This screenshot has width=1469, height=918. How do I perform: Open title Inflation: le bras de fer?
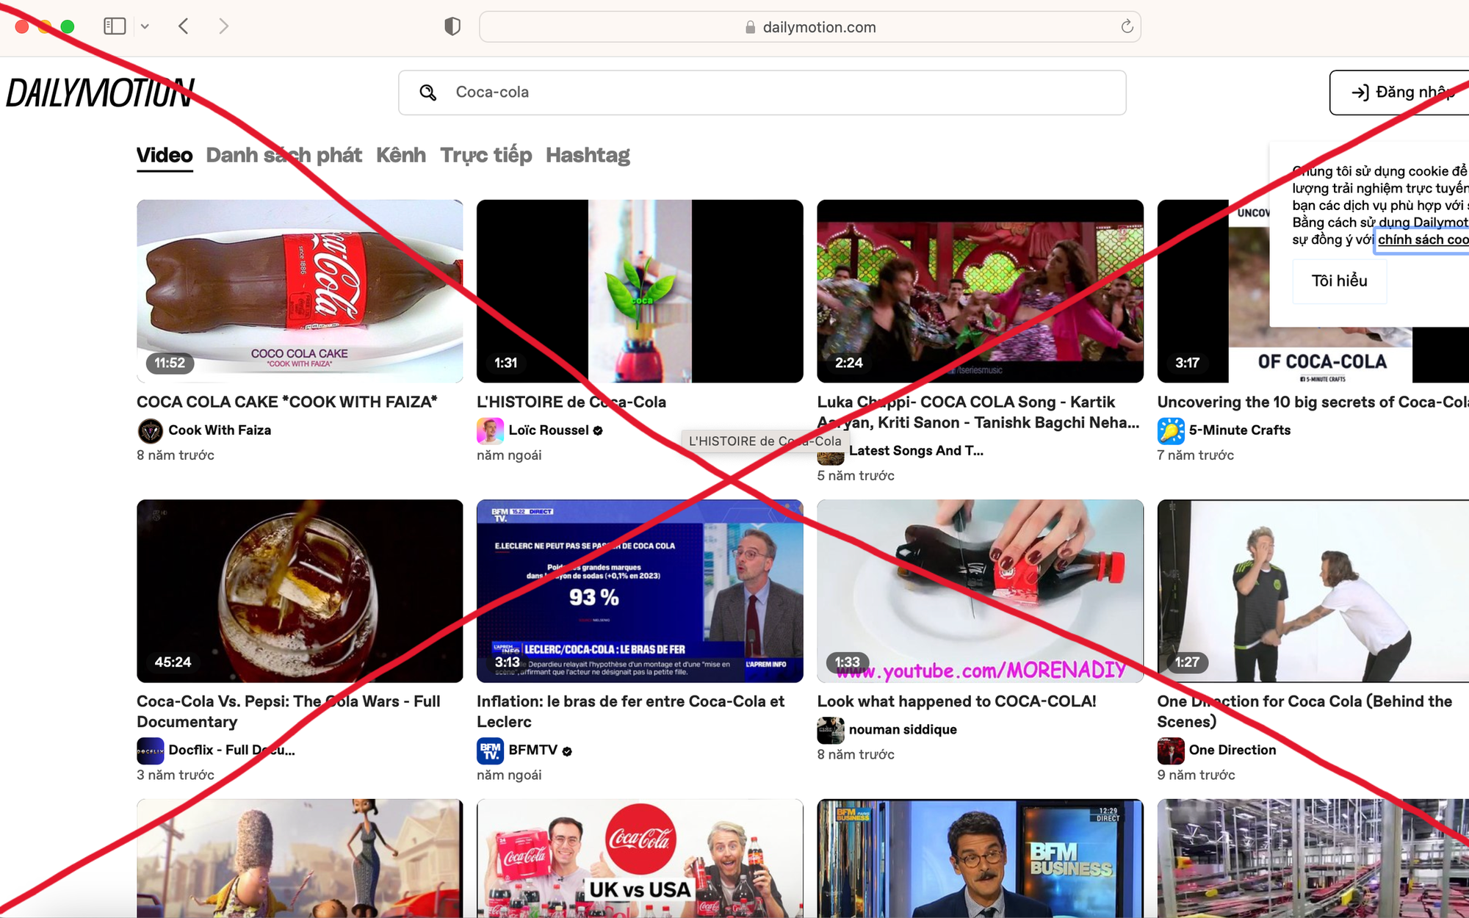click(631, 712)
